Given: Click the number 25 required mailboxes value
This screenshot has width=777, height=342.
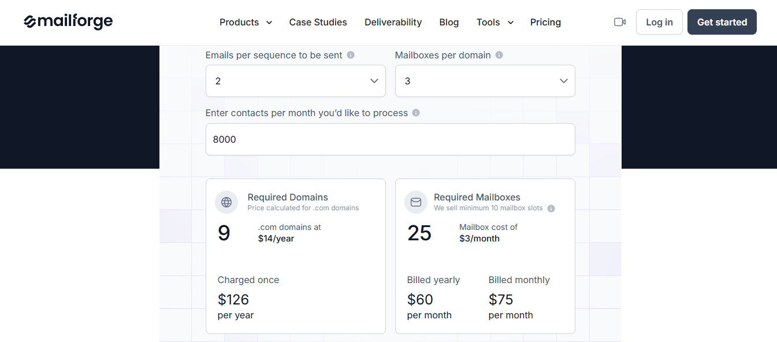Looking at the screenshot, I should [x=419, y=233].
